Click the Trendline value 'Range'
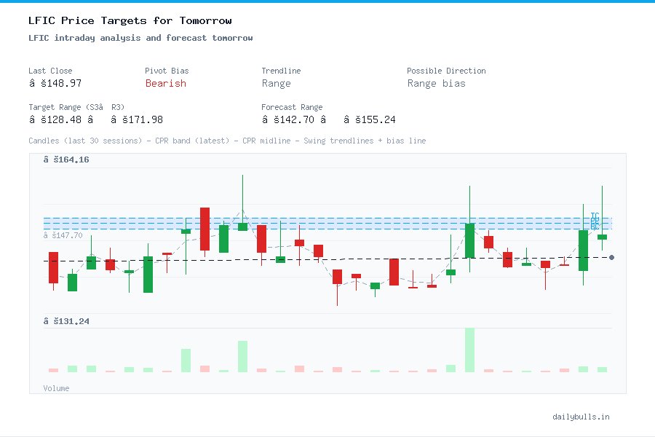The image size is (655, 437). 276,84
